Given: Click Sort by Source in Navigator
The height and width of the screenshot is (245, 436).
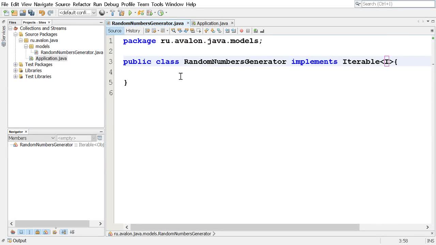Looking at the screenshot, I should (72, 232).
